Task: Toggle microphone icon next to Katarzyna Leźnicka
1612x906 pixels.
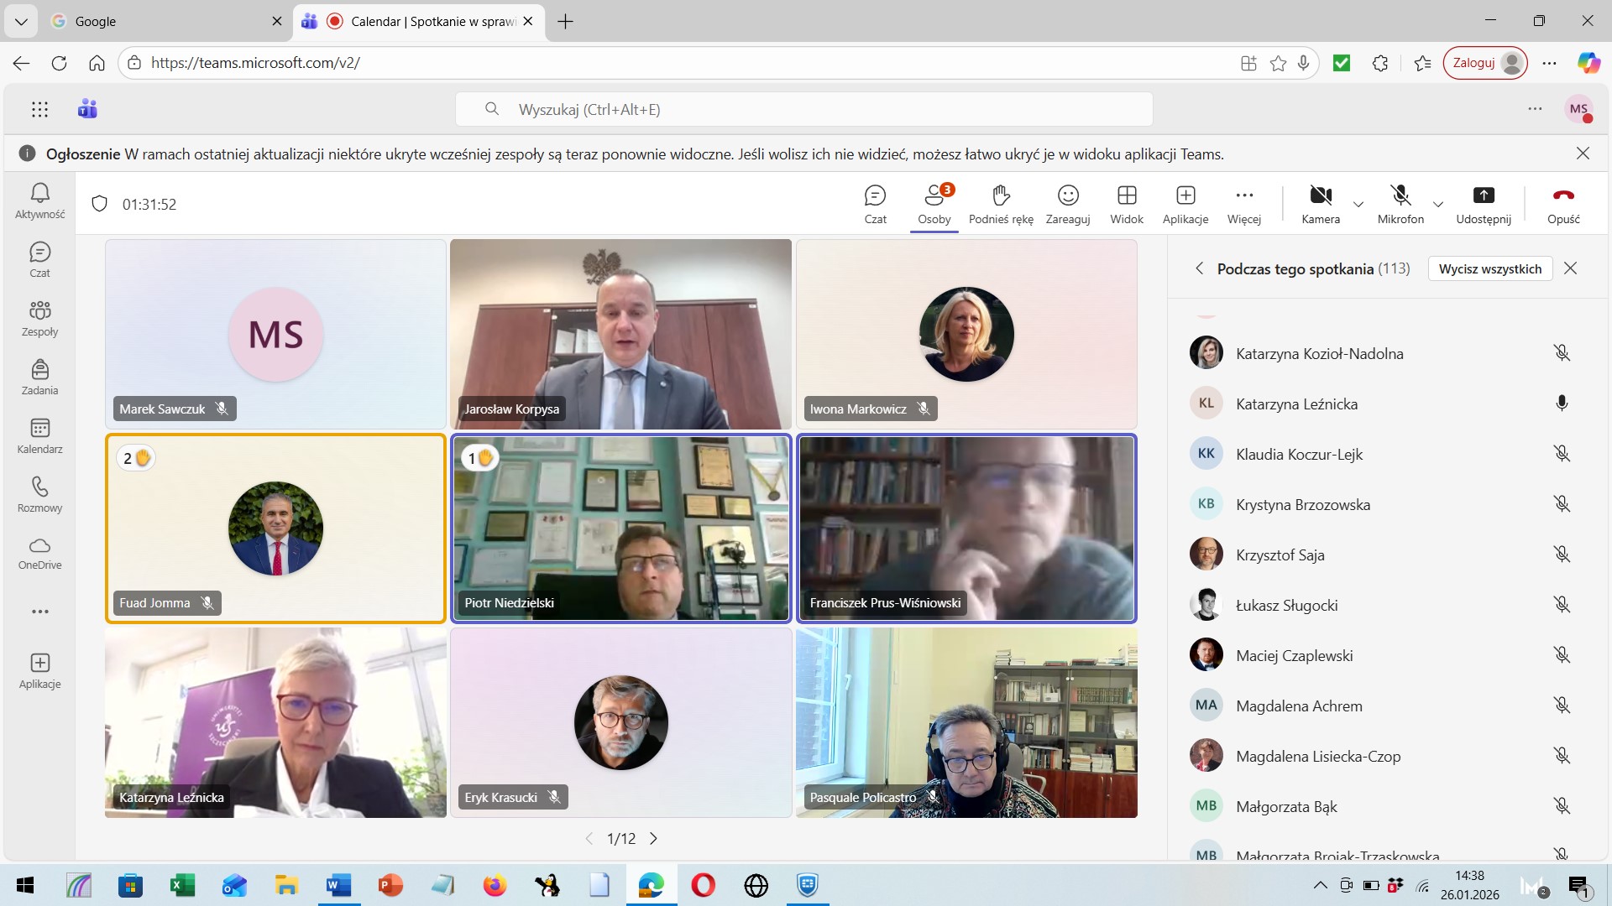Action: click(1562, 404)
